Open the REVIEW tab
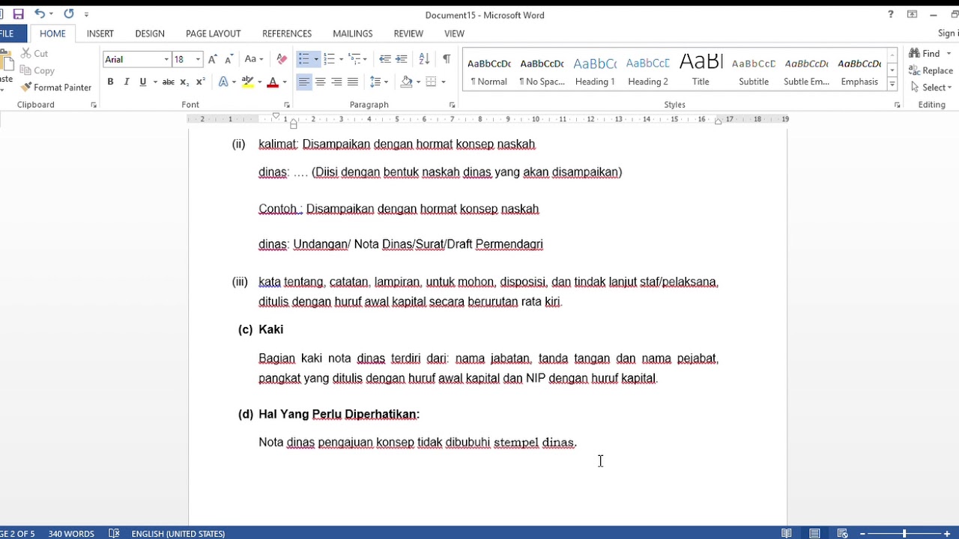 408,34
